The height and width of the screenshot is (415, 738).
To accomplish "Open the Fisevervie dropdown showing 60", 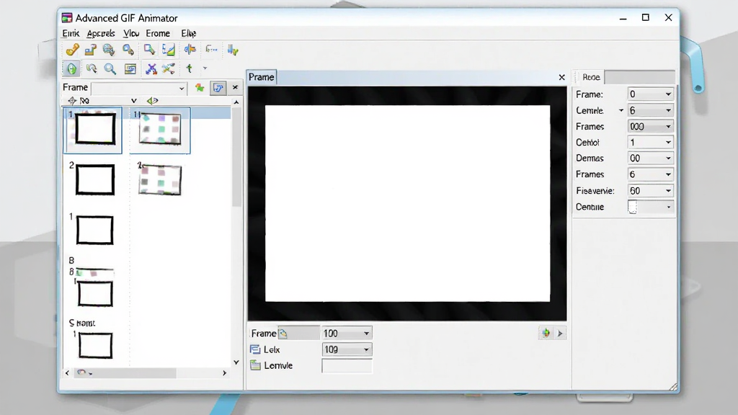I will pyautogui.click(x=650, y=190).
